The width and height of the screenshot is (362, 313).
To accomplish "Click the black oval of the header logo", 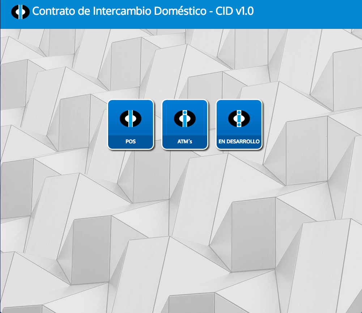I will [x=15, y=12].
